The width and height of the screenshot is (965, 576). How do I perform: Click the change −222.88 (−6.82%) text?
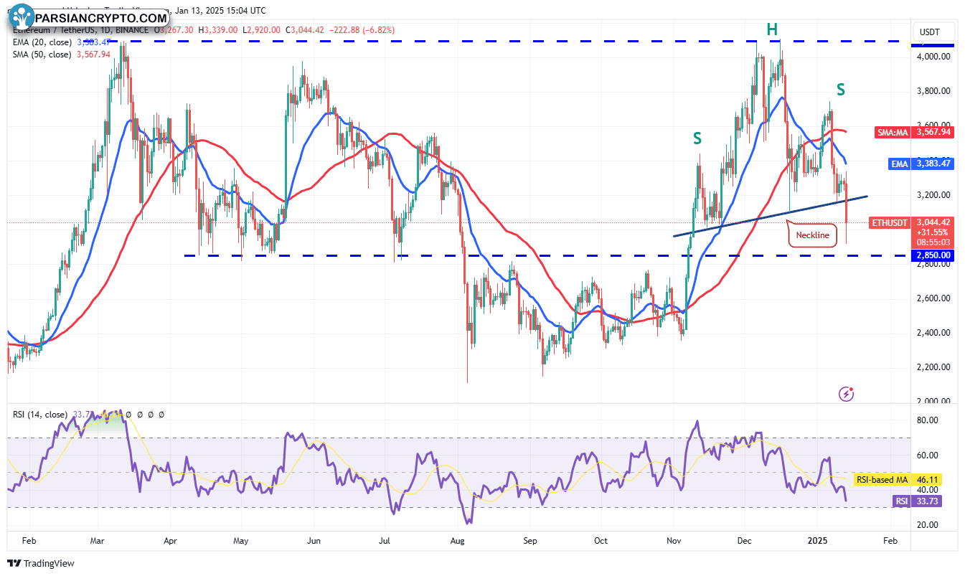tap(361, 29)
